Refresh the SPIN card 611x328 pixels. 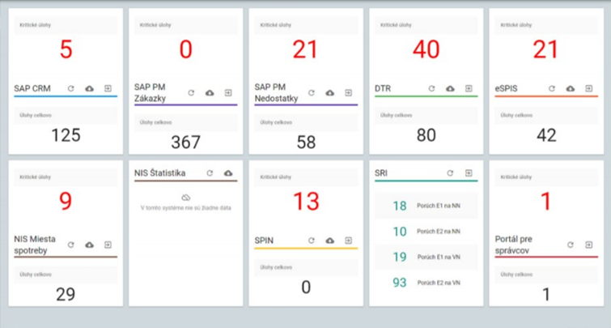click(312, 241)
